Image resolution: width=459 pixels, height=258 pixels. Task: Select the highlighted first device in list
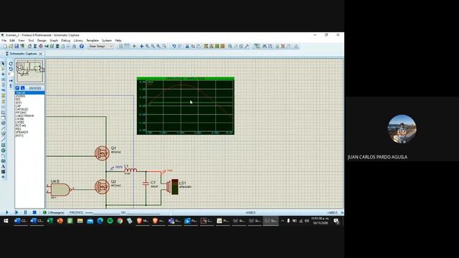pos(29,93)
